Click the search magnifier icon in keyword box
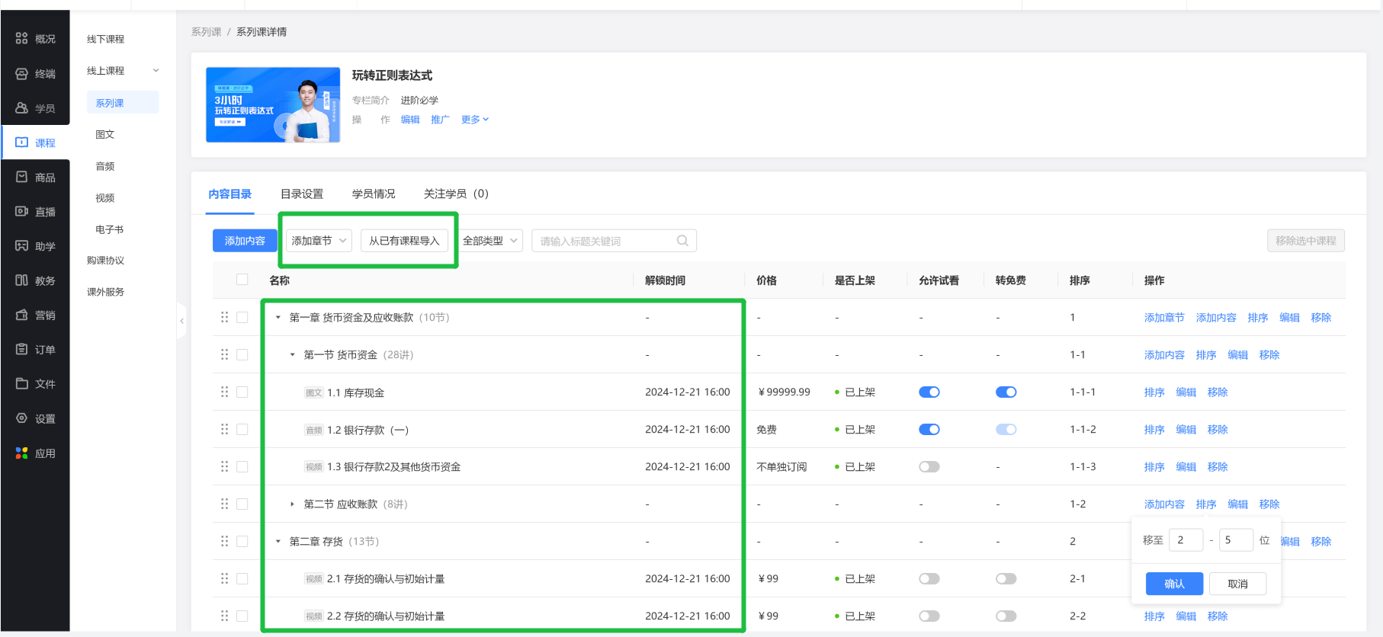The height and width of the screenshot is (637, 1383). point(682,241)
